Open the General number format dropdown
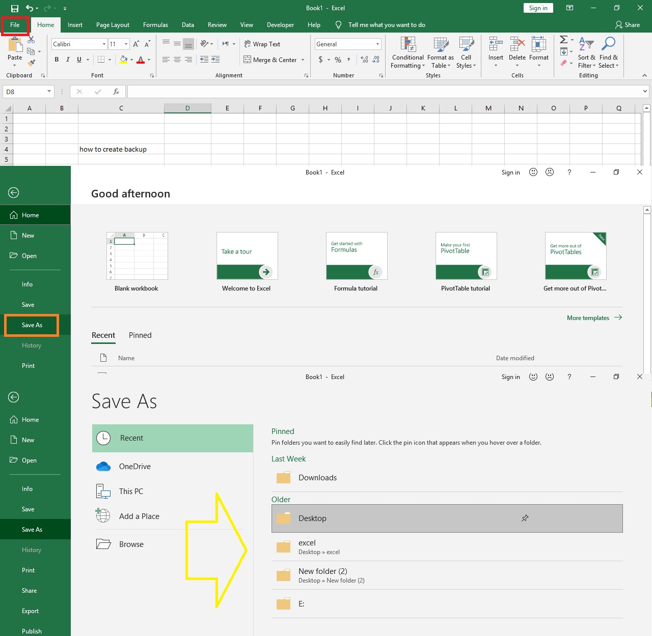Image resolution: width=652 pixels, height=636 pixels. point(377,44)
